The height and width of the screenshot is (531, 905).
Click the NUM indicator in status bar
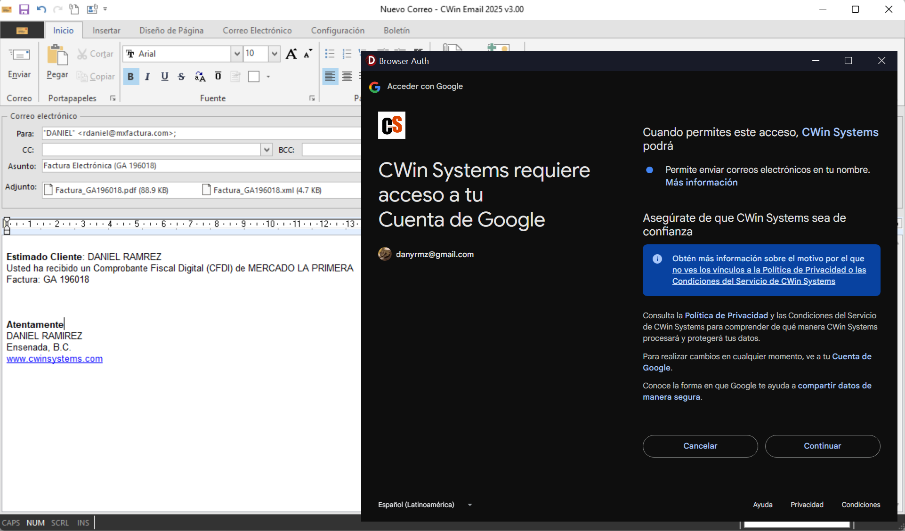tap(35, 523)
